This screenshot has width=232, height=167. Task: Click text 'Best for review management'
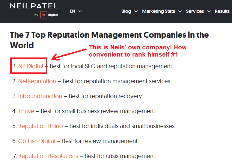pos(100,141)
